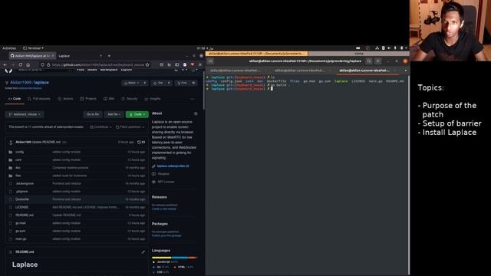Click the site security padlock icon
491x276 pixels.
pos(48,64)
